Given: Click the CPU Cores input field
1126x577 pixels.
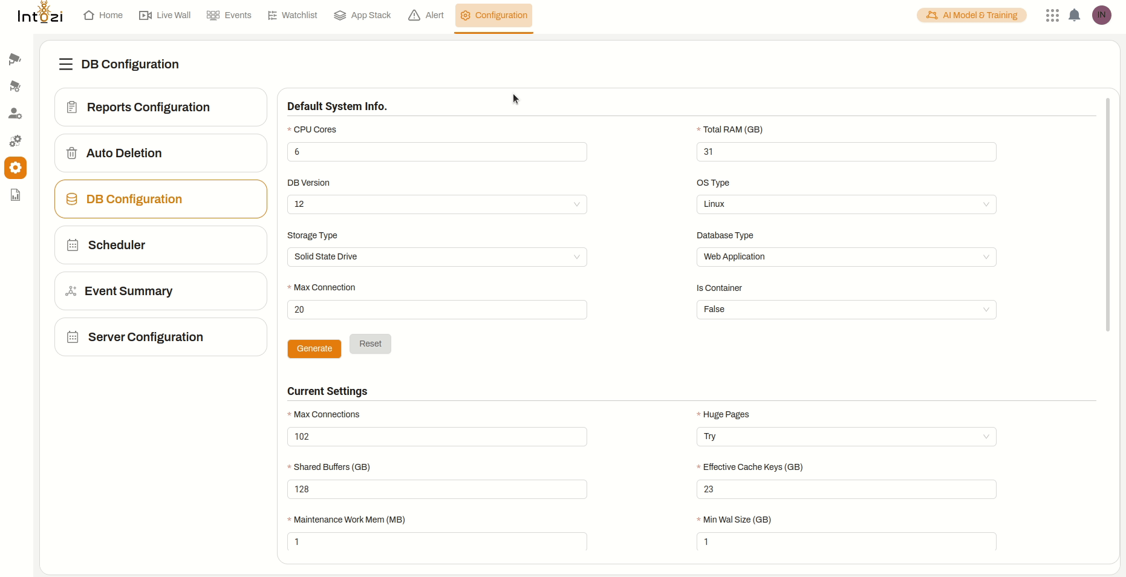Looking at the screenshot, I should click(x=437, y=152).
